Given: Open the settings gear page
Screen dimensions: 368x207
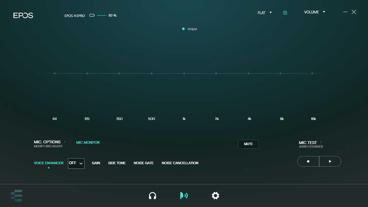Looking at the screenshot, I should coord(215,195).
